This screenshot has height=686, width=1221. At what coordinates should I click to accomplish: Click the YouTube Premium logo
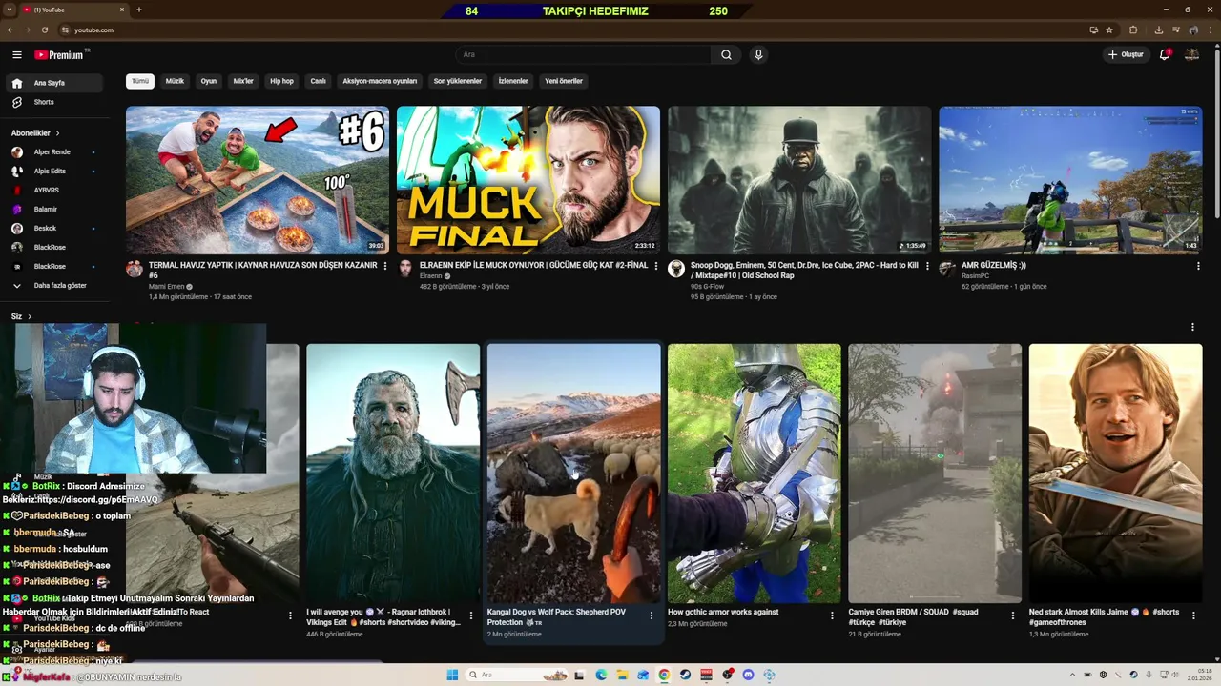[60, 55]
